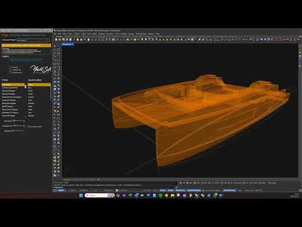
Task: Select the Pan hand tool icon
Action: click(88, 39)
